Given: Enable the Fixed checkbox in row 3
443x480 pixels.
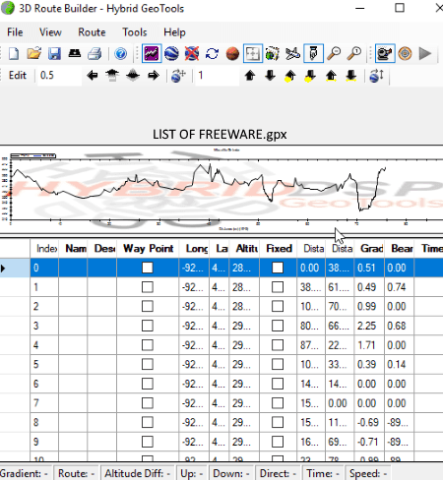Looking at the screenshot, I should click(278, 326).
